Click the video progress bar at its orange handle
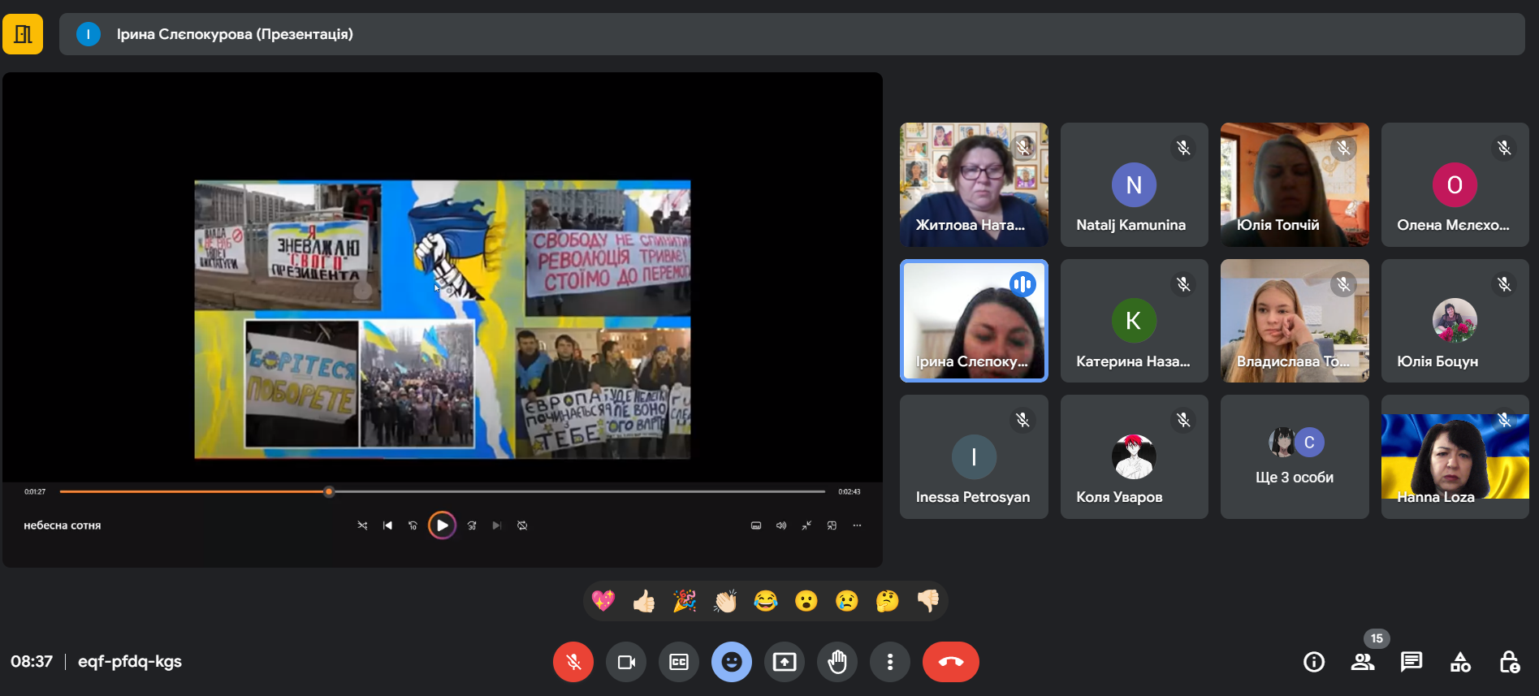This screenshot has width=1539, height=696. [329, 491]
